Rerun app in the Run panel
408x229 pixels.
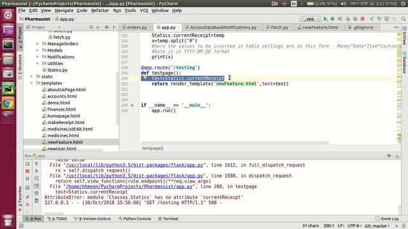pos(27,164)
